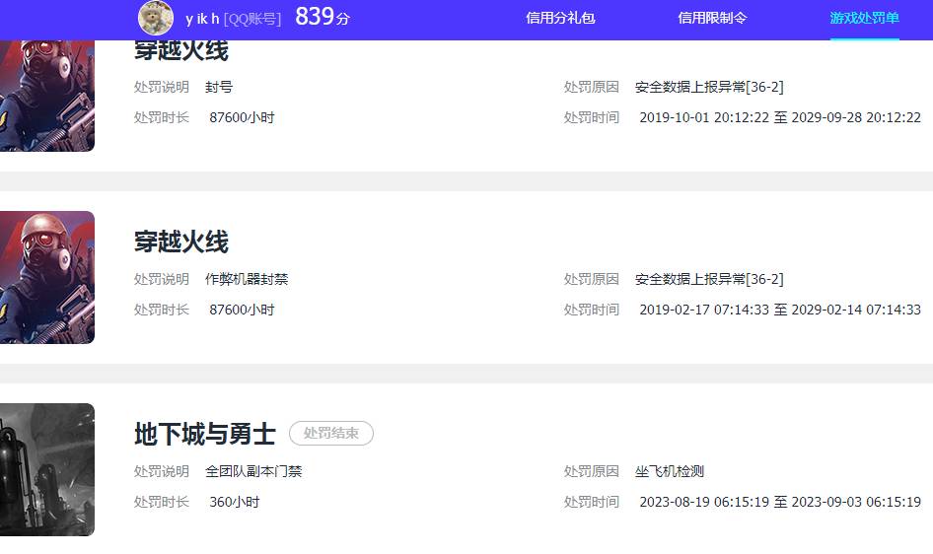Click the 处罚结束 status badge
Screen dimensions: 933x554
(331, 434)
